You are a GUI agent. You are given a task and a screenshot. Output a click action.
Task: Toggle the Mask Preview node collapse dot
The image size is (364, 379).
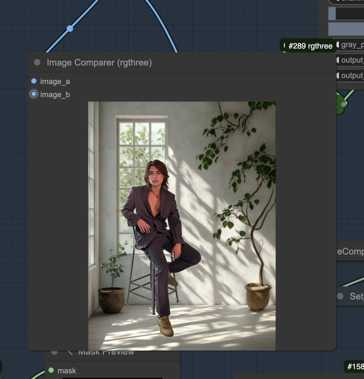[54, 352]
